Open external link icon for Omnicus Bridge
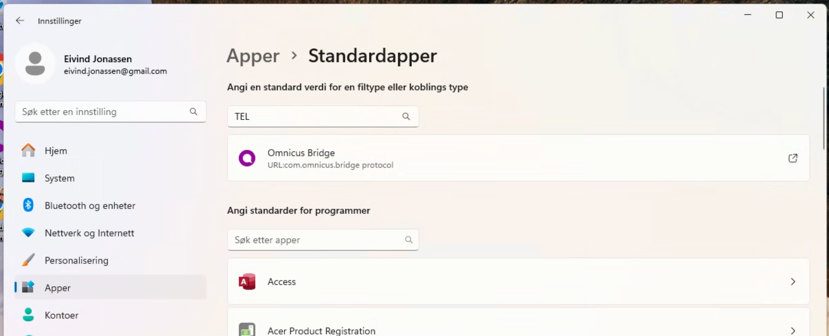This screenshot has width=829, height=336. [793, 158]
